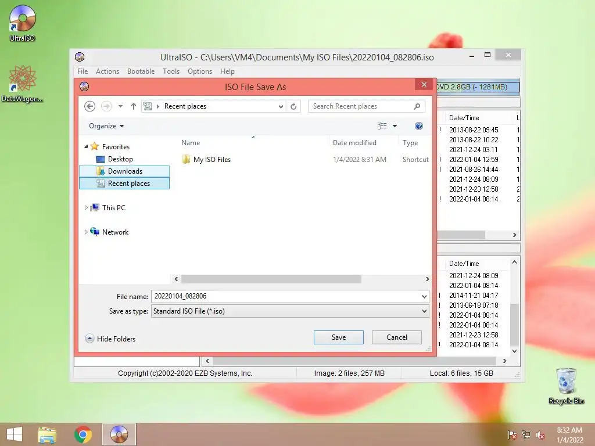Switch to UltraISO taskbar button

click(119, 434)
